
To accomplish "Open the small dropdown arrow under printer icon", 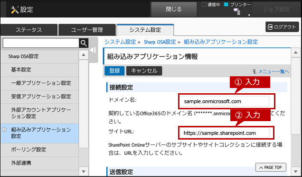I will [x=249, y=15].
